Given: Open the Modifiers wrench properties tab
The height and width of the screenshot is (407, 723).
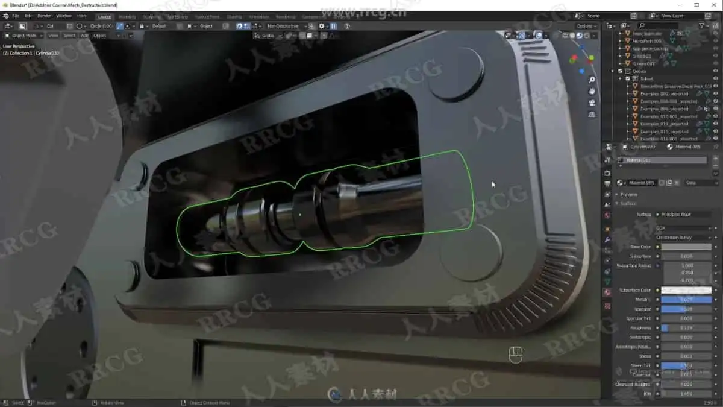Looking at the screenshot, I should [607, 239].
